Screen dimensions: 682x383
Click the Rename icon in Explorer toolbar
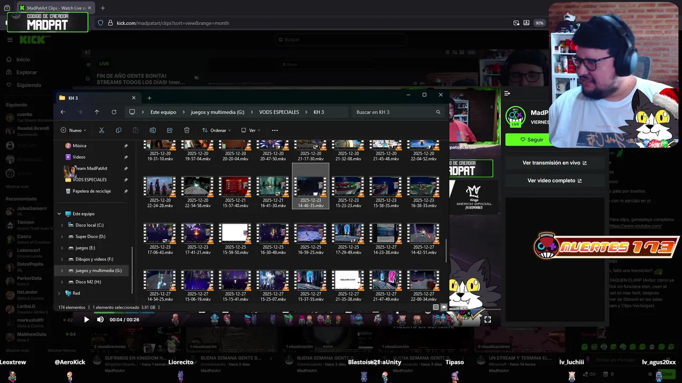click(152, 130)
